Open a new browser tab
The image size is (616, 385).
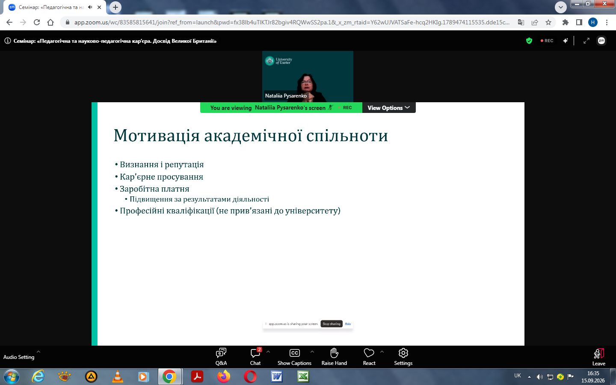(x=115, y=7)
